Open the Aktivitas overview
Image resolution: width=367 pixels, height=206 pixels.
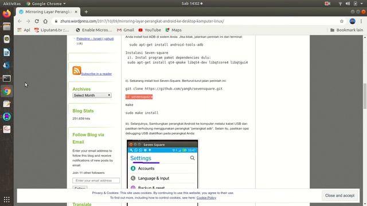[12, 3]
